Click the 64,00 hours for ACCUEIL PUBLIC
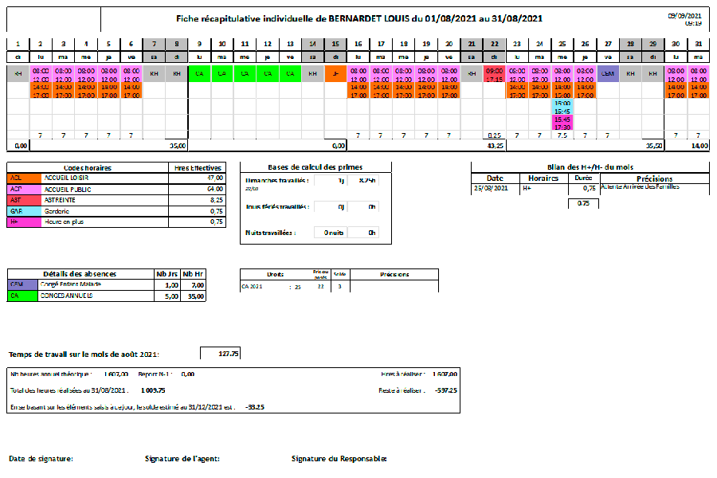 (x=215, y=189)
